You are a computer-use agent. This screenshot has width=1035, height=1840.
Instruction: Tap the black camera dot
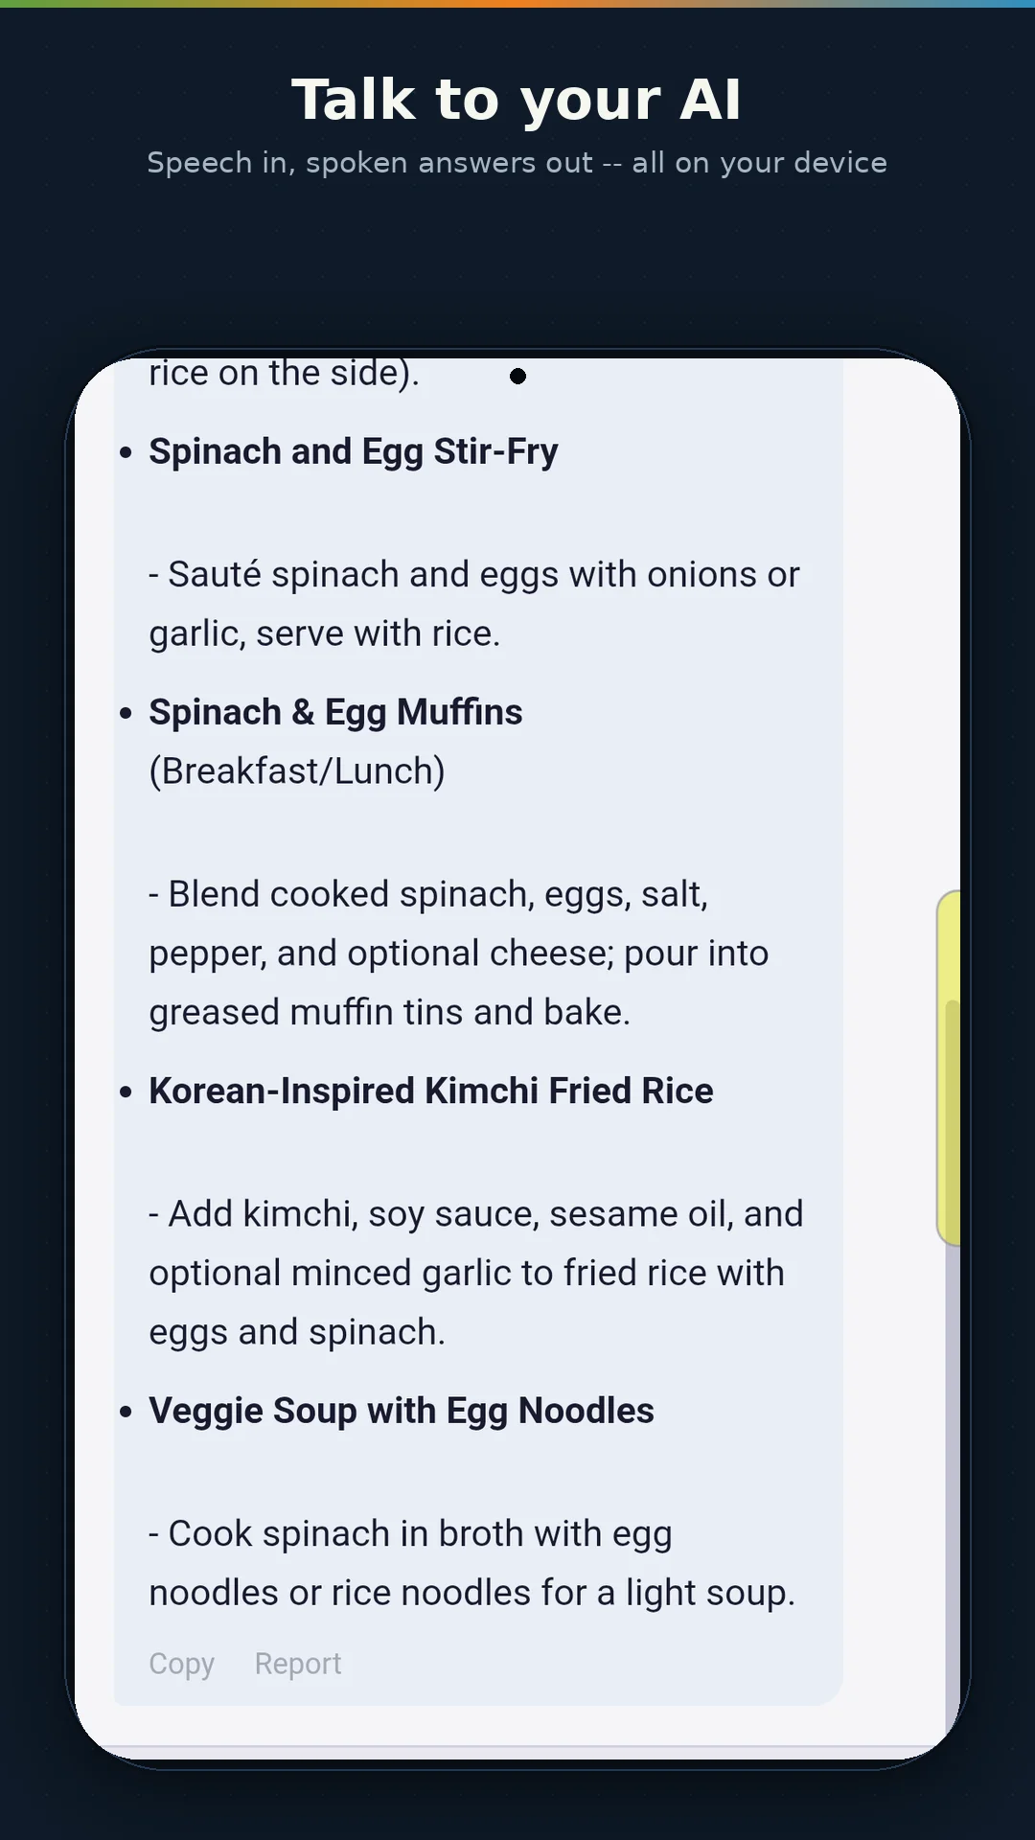[517, 377]
